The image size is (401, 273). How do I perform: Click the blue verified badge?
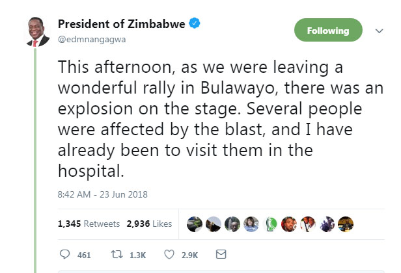pyautogui.click(x=195, y=23)
